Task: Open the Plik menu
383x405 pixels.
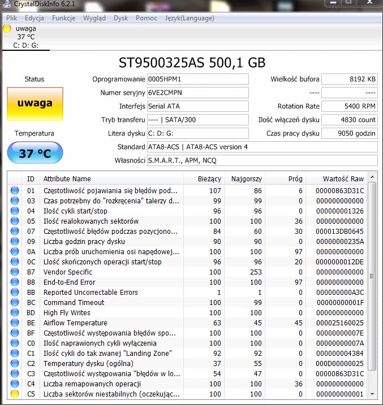Action: [x=12, y=18]
